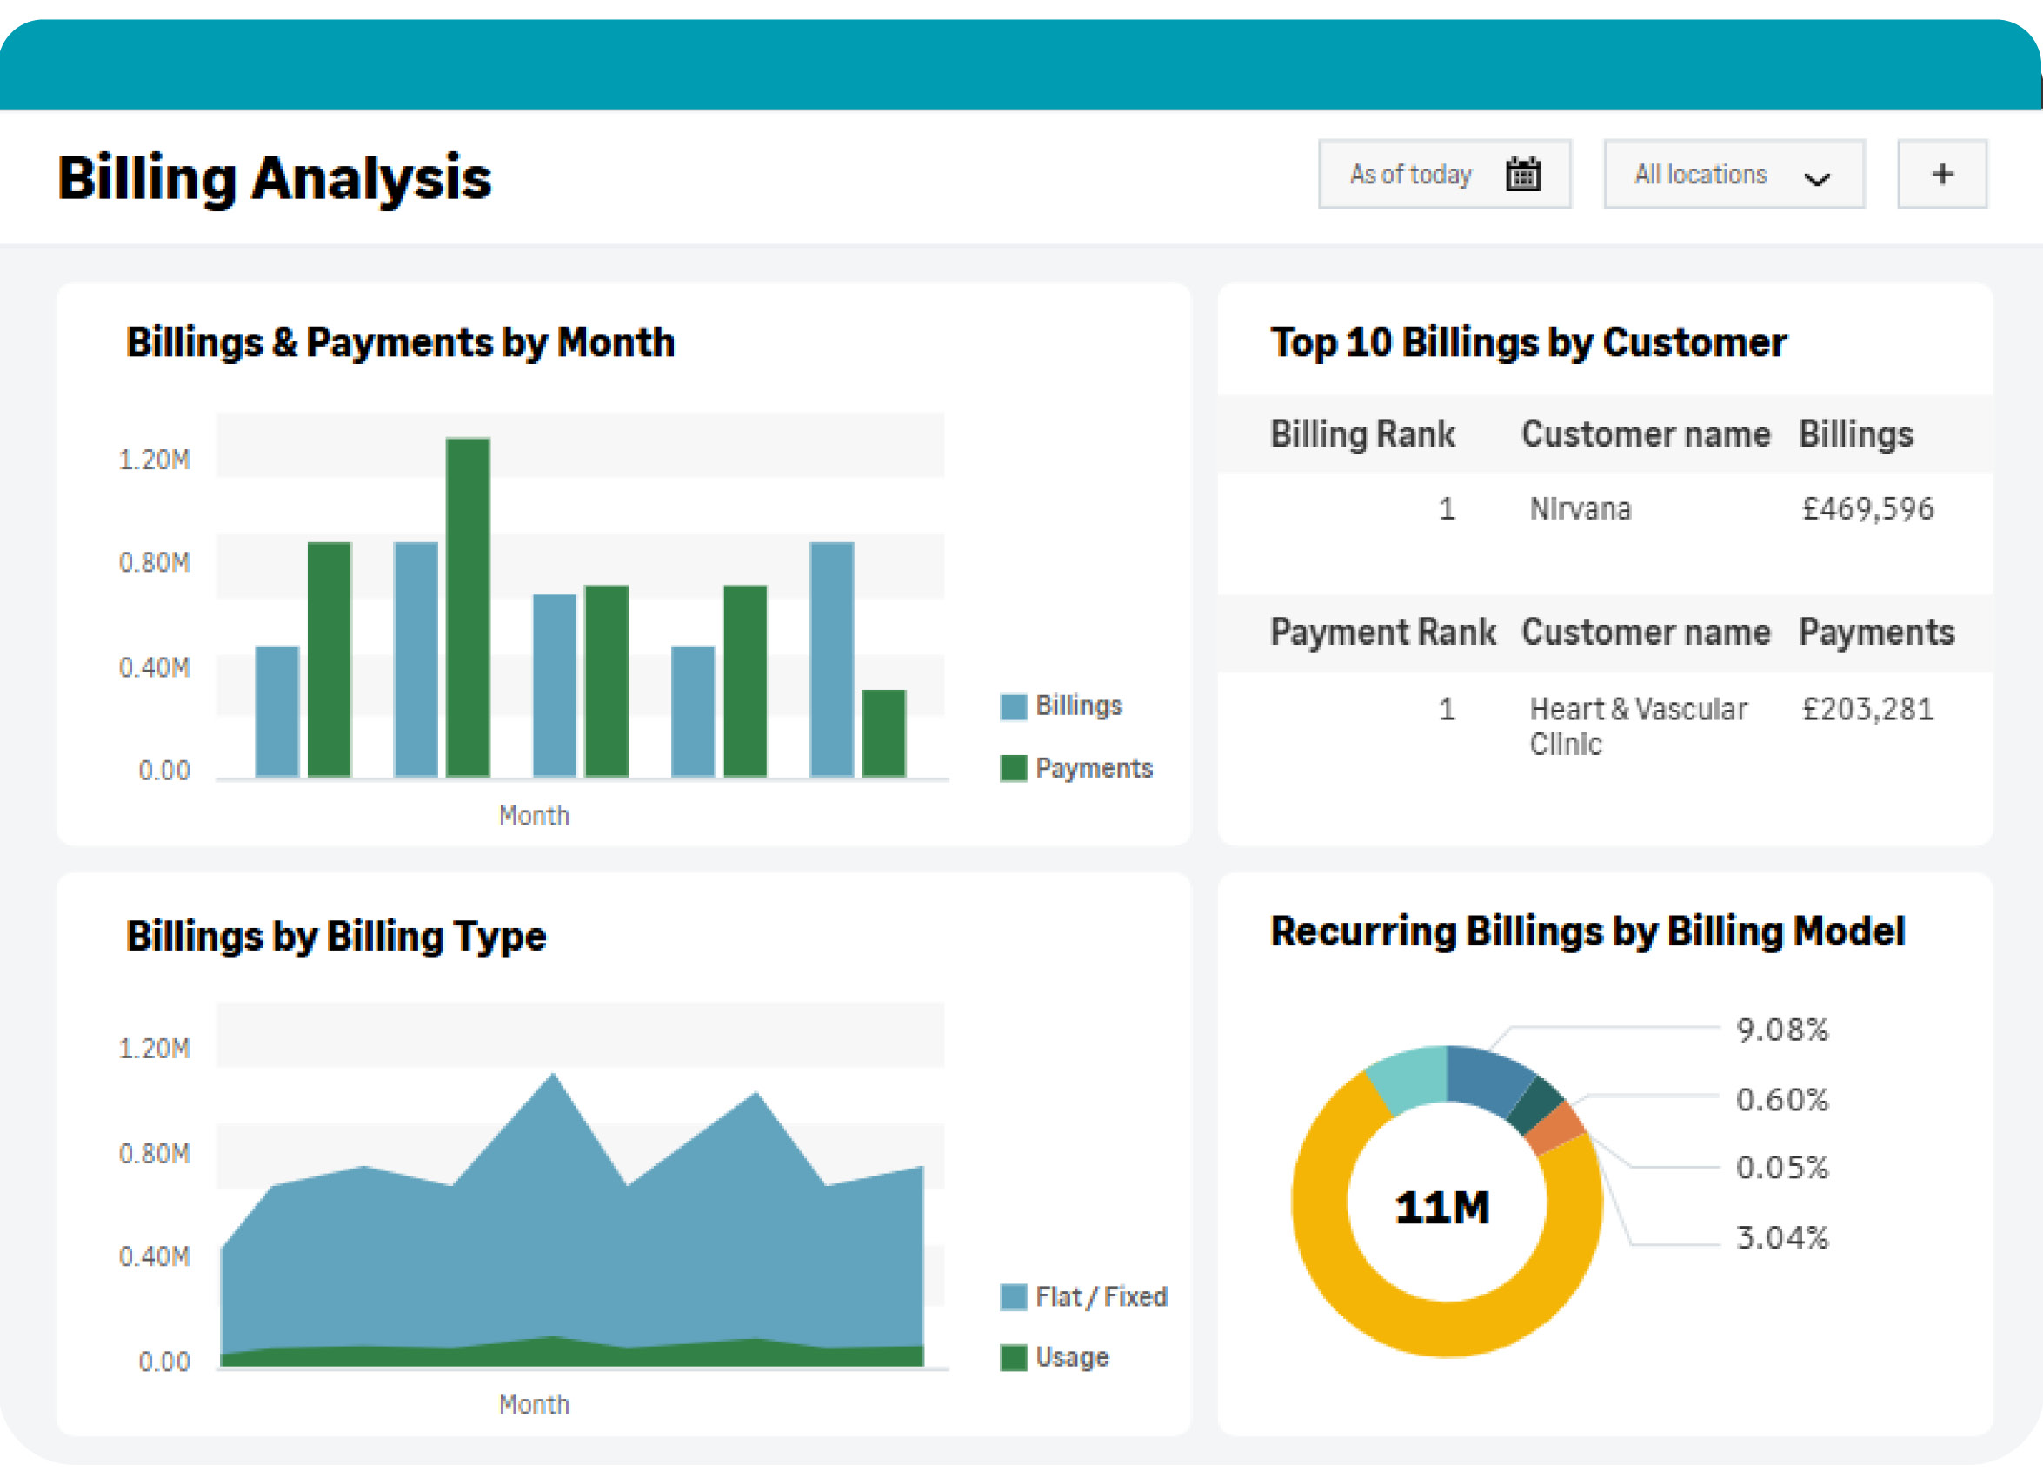Sort by Billing Rank column header
Screen dimensions: 2043x1484
1361,434
